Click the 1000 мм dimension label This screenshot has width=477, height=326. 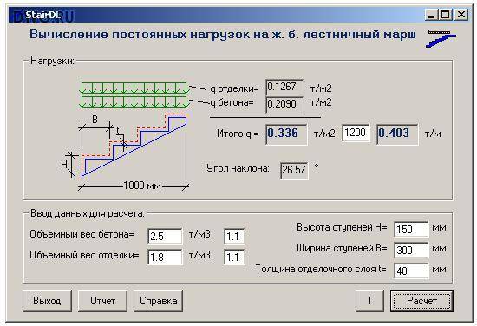142,186
